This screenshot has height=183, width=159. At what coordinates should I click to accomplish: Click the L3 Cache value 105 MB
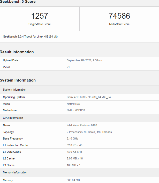pyautogui.click(x=74, y=165)
